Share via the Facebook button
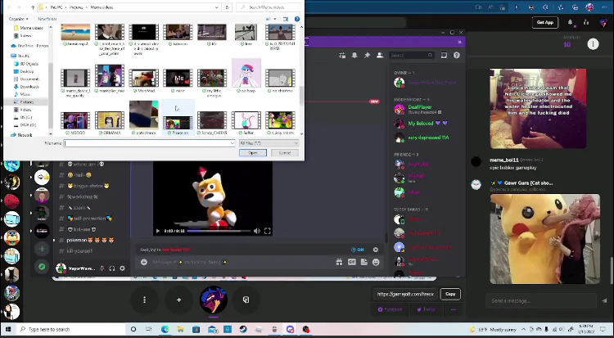The height and width of the screenshot is (338, 614). (390, 309)
